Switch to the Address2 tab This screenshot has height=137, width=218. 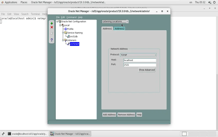(119, 28)
